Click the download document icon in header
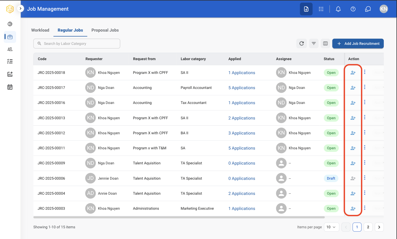The image size is (397, 239). click(306, 9)
